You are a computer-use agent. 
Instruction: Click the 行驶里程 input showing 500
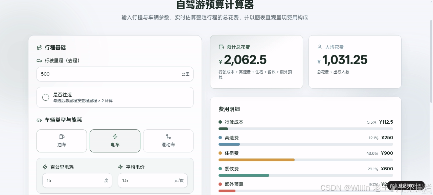coord(115,74)
